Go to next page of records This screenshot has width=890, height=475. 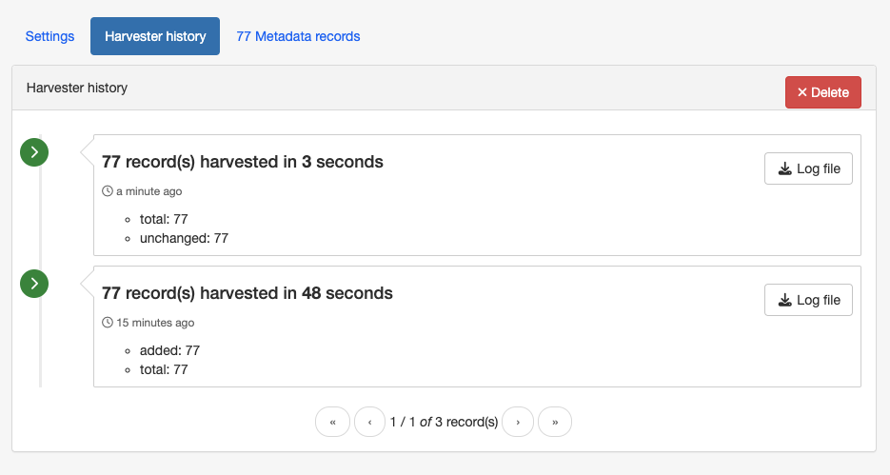[518, 422]
